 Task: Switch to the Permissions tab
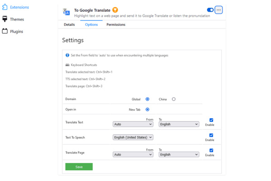(x=116, y=24)
